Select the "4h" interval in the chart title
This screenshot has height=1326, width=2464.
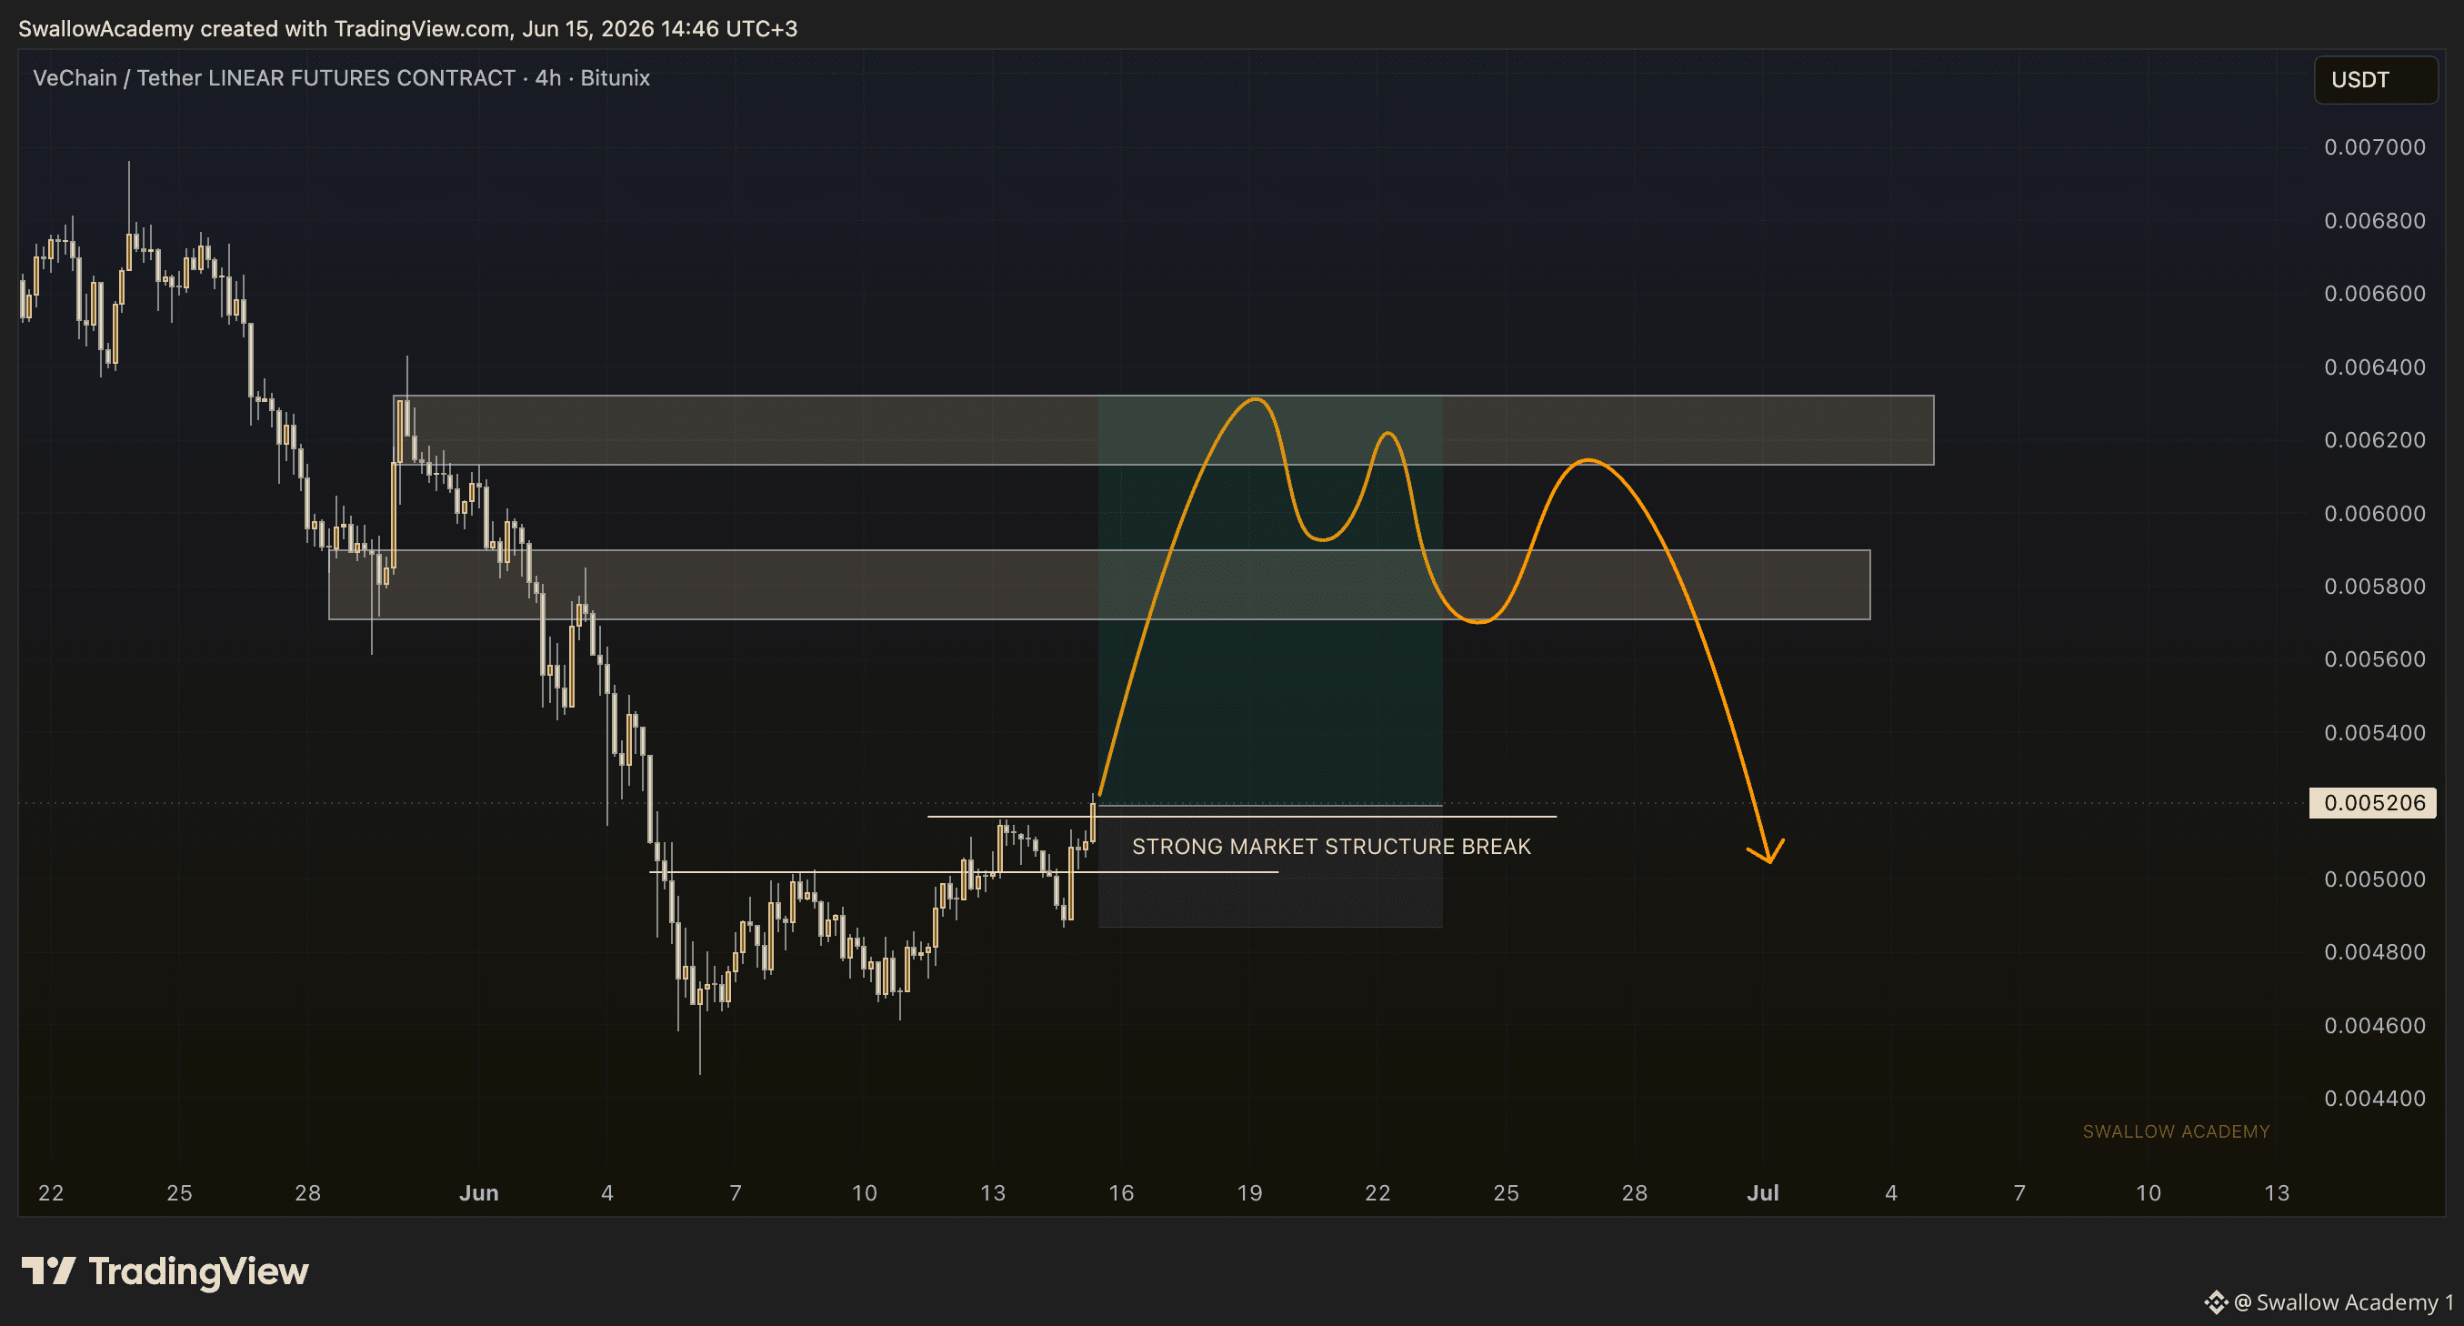[x=548, y=77]
